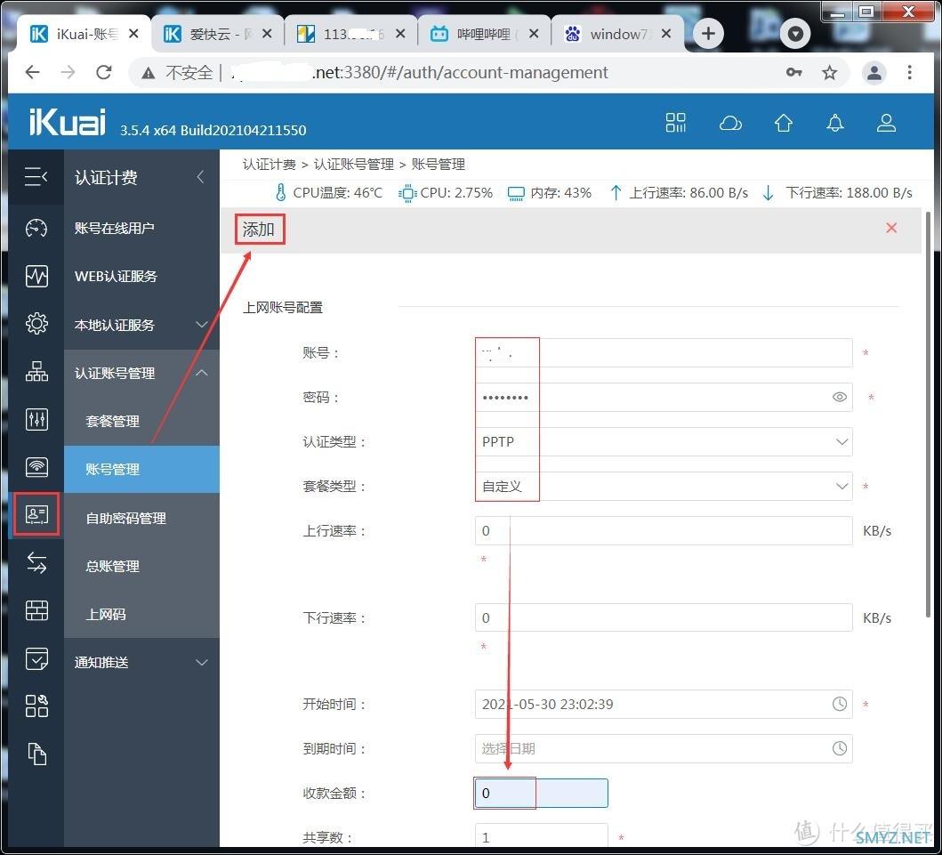Click the iKuai logo
Image resolution: width=942 pixels, height=855 pixels.
pos(68,122)
